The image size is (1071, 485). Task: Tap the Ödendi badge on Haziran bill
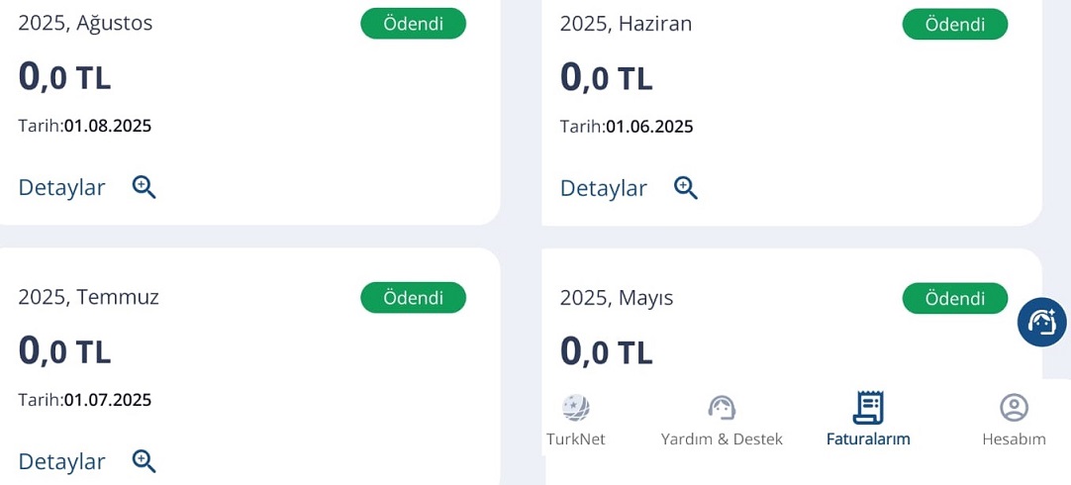[x=955, y=25]
